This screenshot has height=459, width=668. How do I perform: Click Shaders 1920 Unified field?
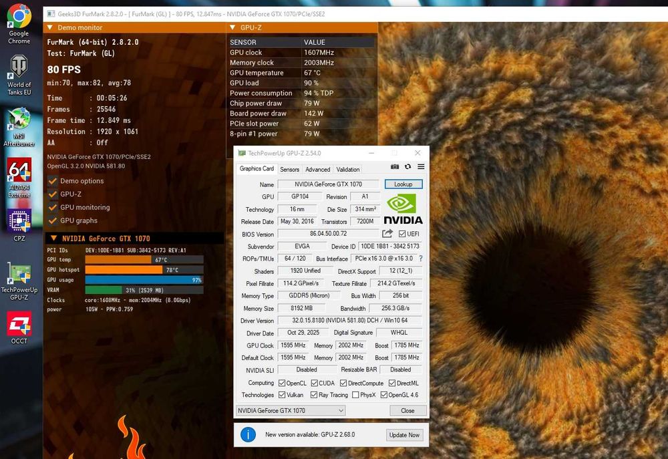tap(305, 271)
